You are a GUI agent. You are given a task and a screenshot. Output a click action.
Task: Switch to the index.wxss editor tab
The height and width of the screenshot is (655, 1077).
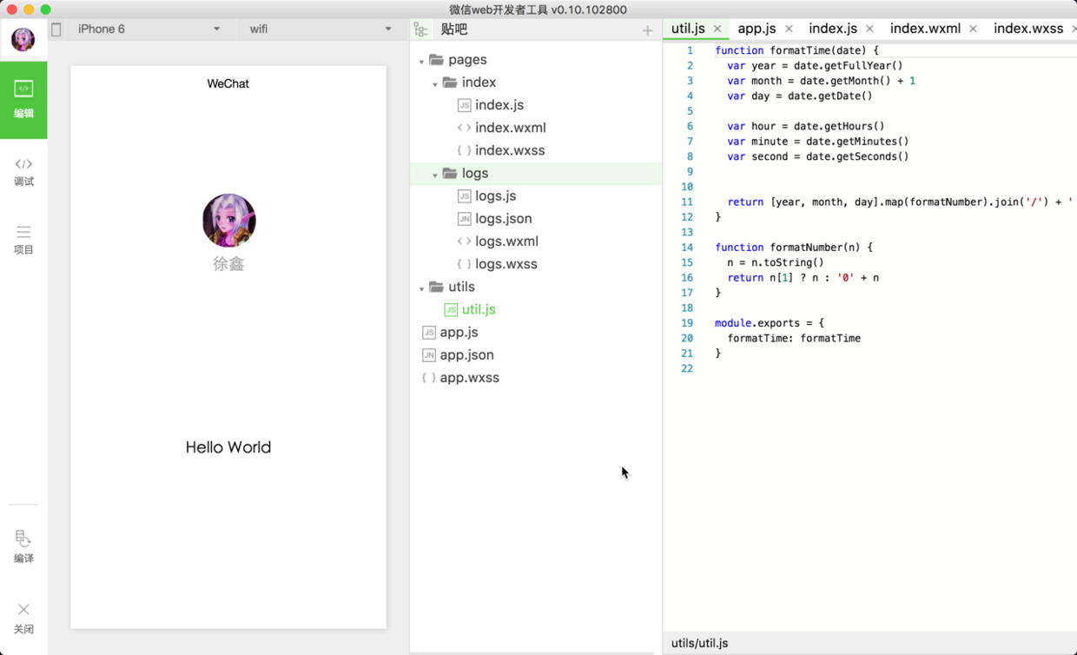(1028, 29)
